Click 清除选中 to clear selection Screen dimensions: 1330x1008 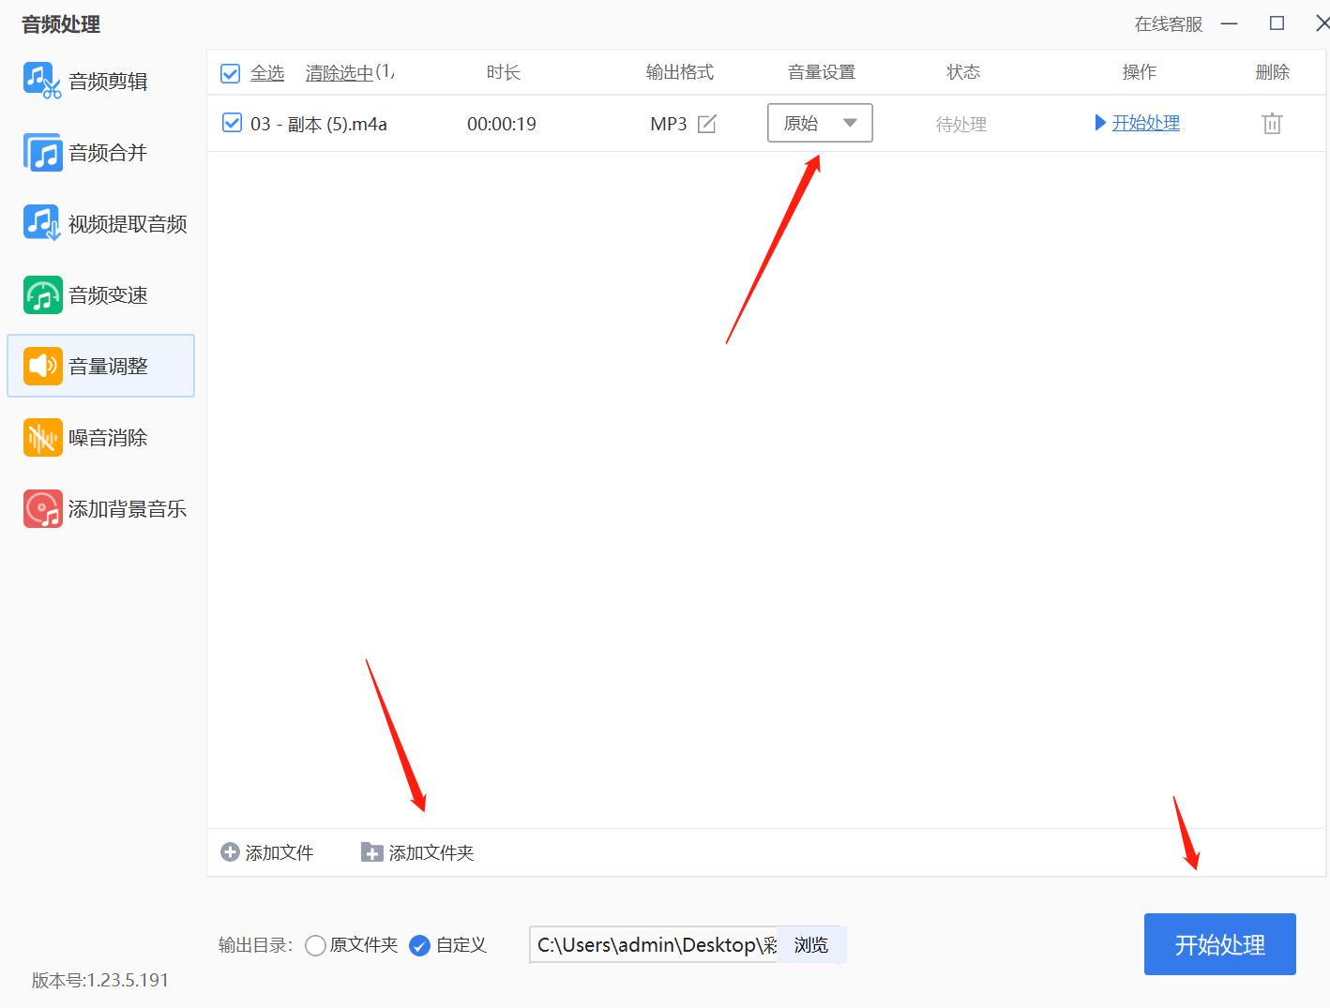pos(338,72)
